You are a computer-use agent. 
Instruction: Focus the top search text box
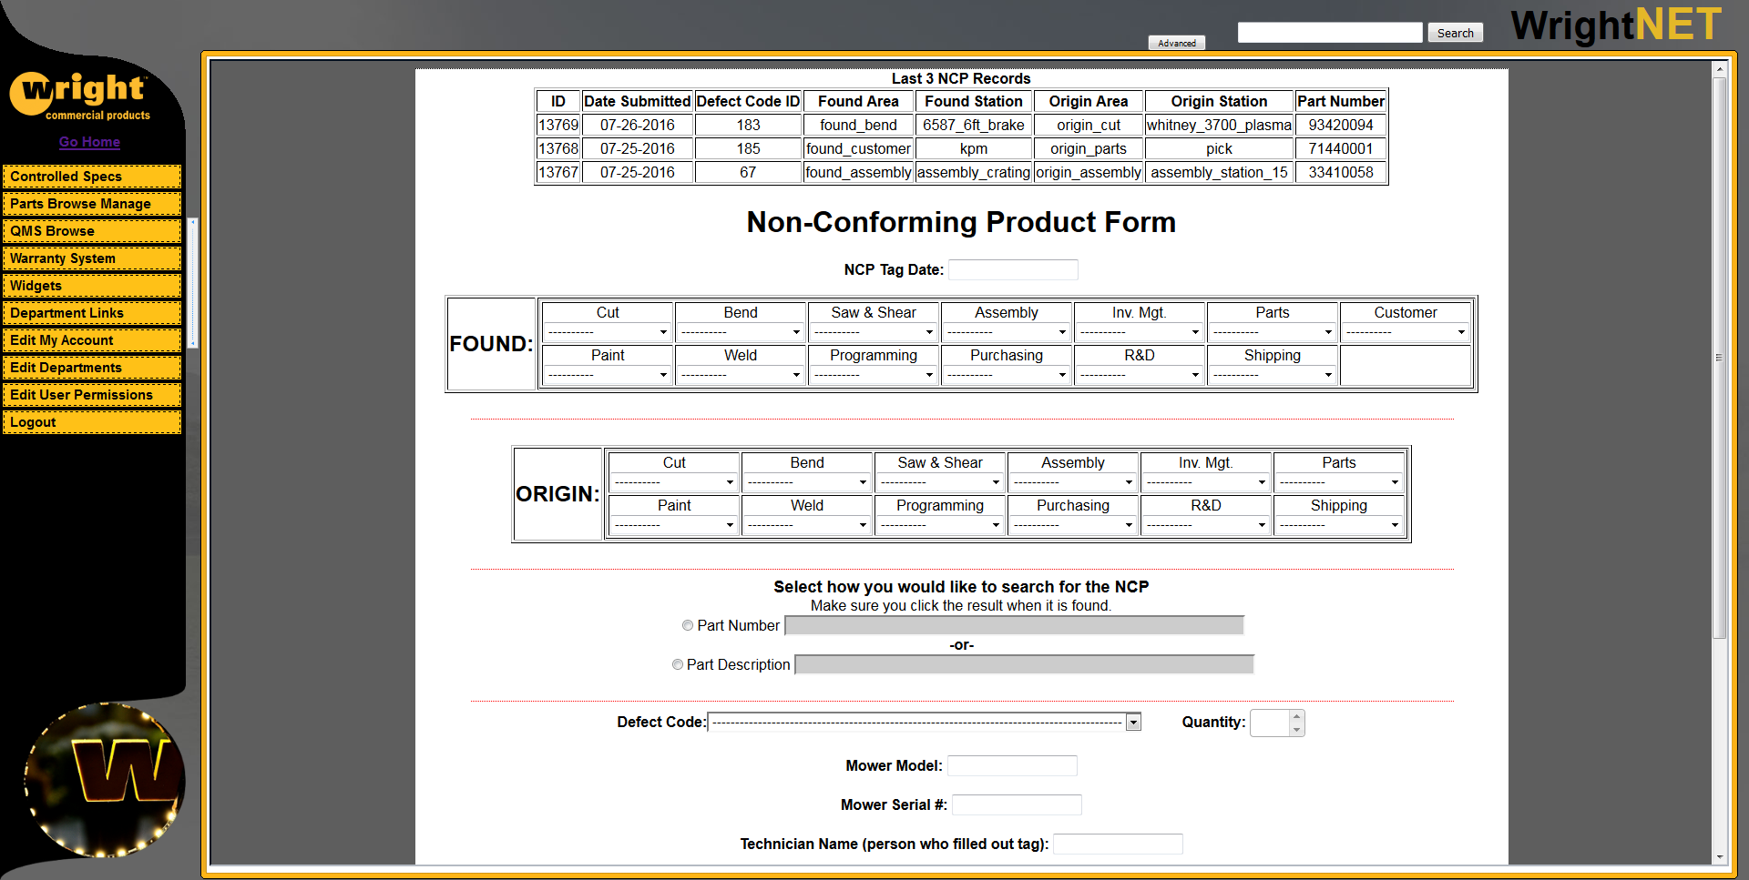1330,33
